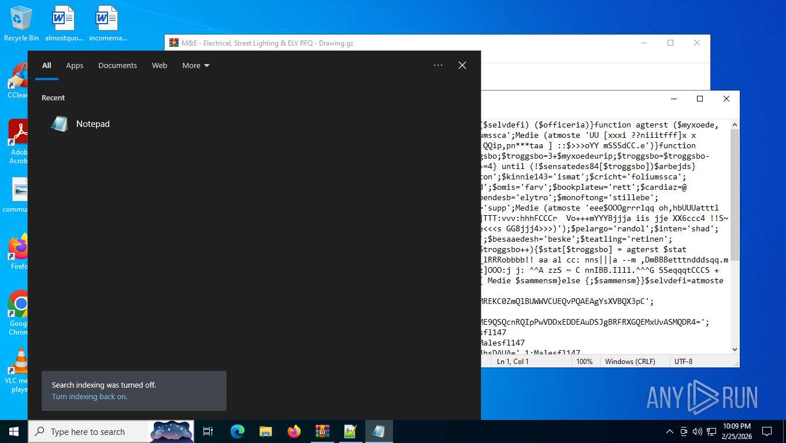Viewport: 786px width, 443px height.
Task: Open search options ellipsis menu
Action: click(438, 65)
